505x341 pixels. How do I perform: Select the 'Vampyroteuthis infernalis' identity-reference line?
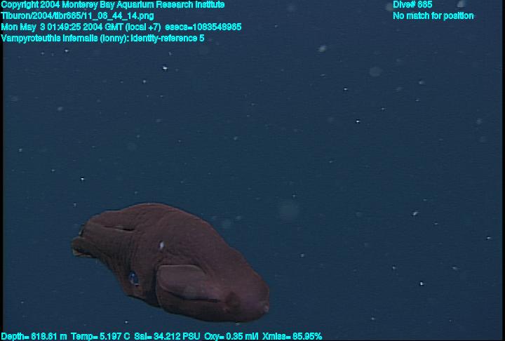102,38
